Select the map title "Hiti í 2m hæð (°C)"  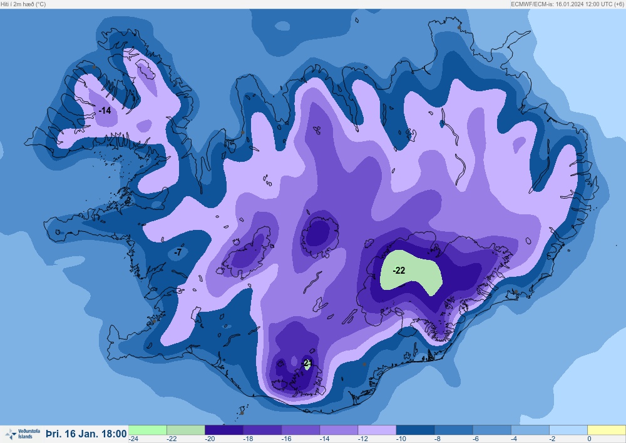[x=23, y=4]
